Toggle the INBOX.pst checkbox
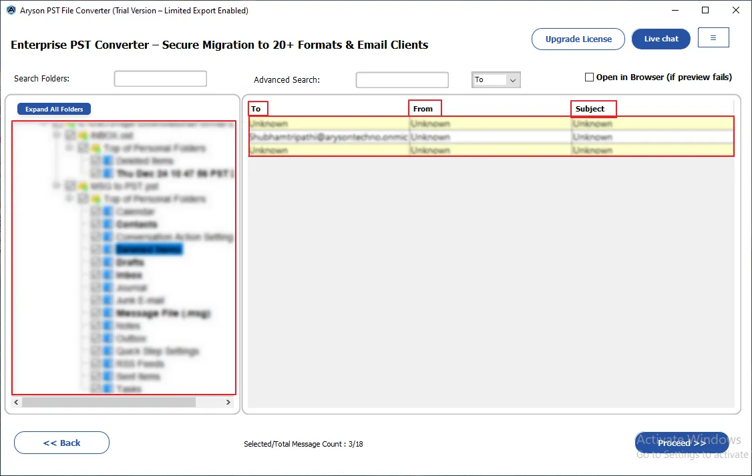Viewport: 752px width, 476px height. [x=71, y=135]
